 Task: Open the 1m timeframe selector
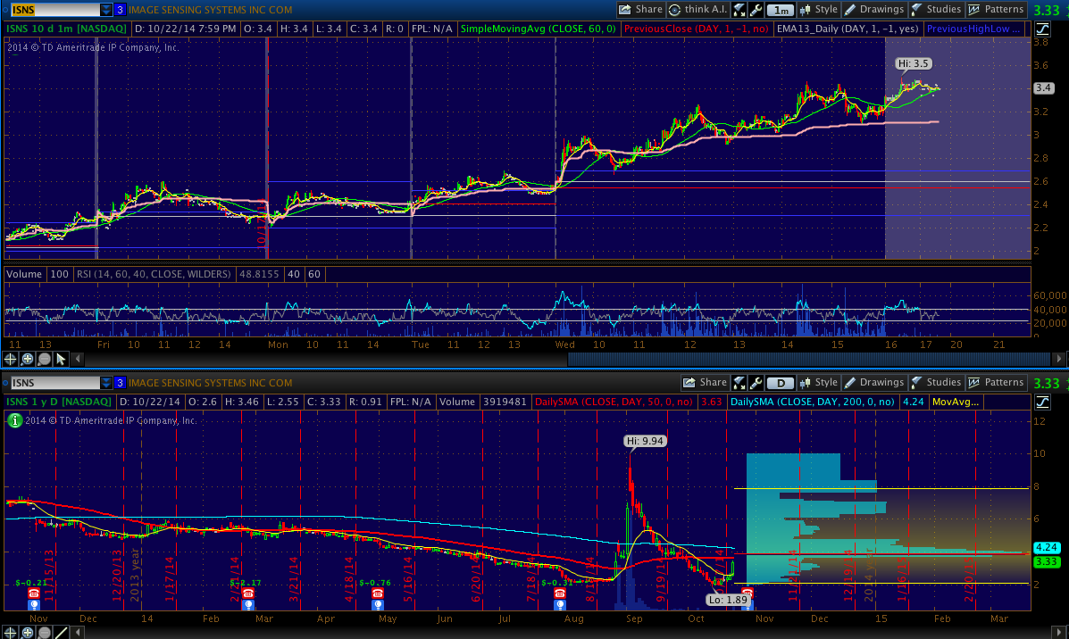tap(781, 10)
